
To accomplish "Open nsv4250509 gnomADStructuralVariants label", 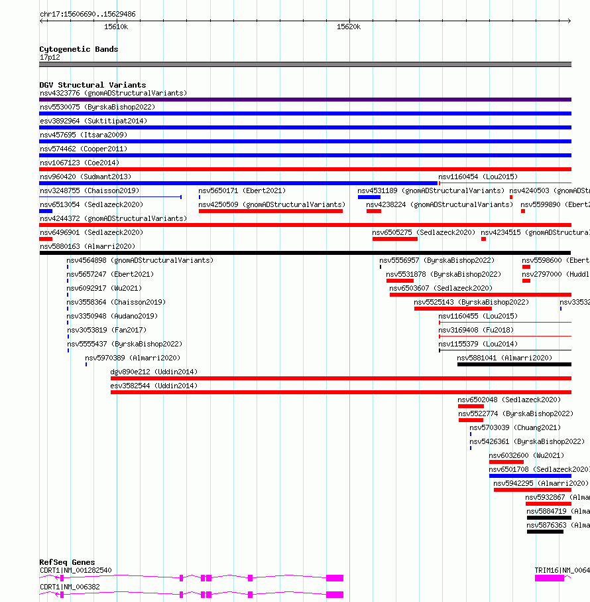I will [x=272, y=204].
